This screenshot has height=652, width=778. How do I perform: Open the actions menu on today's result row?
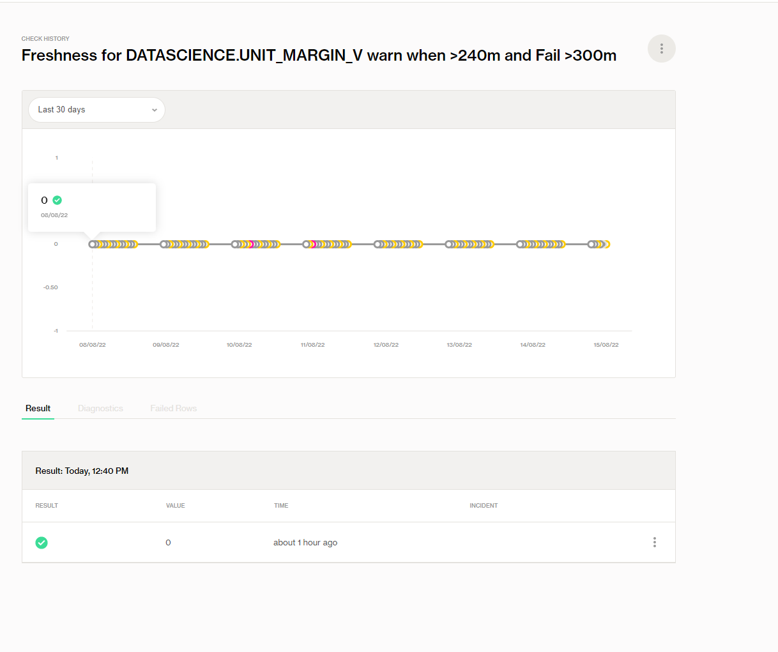(654, 542)
